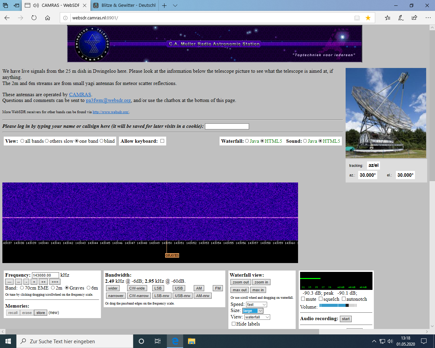Enable the autonotch checkbox
The width and height of the screenshot is (435, 348).
[x=344, y=299]
